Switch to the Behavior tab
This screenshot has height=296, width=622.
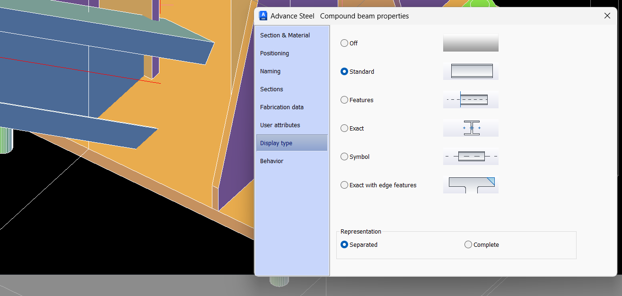(272, 161)
